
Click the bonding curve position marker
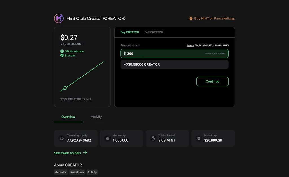point(65,88)
